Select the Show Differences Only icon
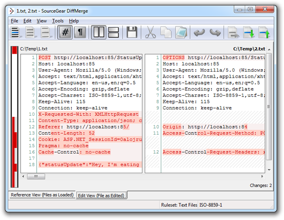 click(x=30, y=32)
